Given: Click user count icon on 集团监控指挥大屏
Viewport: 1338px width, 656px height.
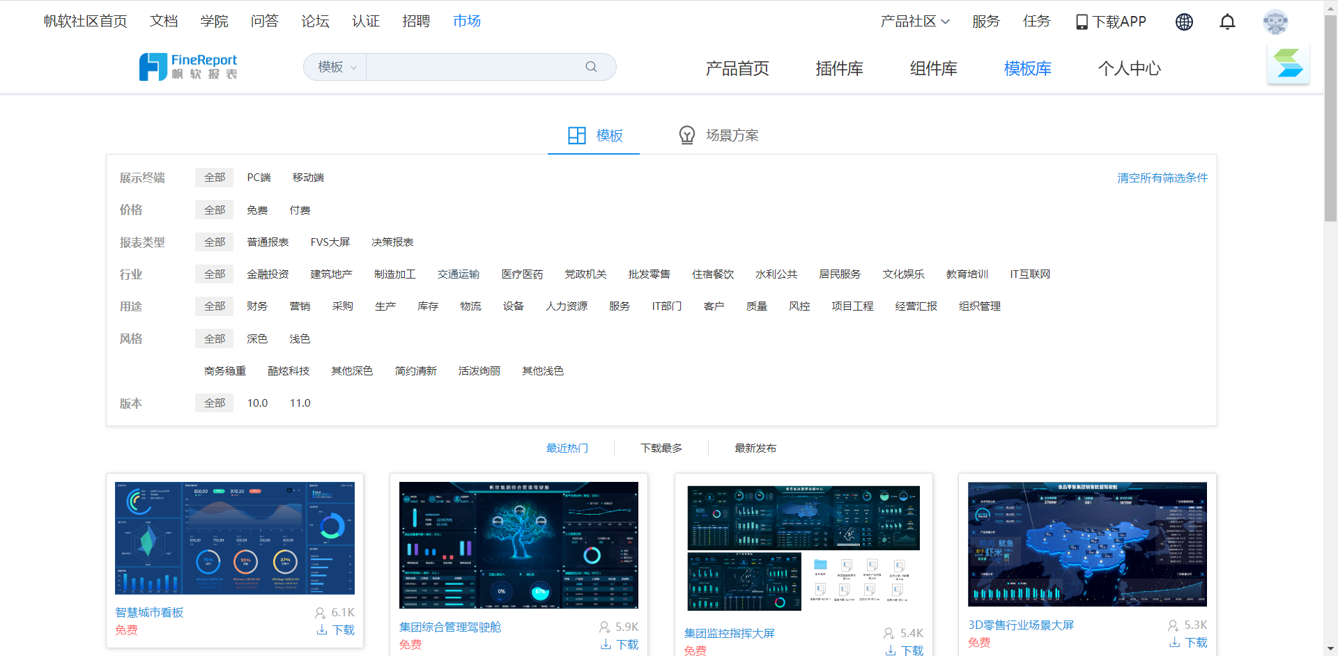Looking at the screenshot, I should (889, 633).
